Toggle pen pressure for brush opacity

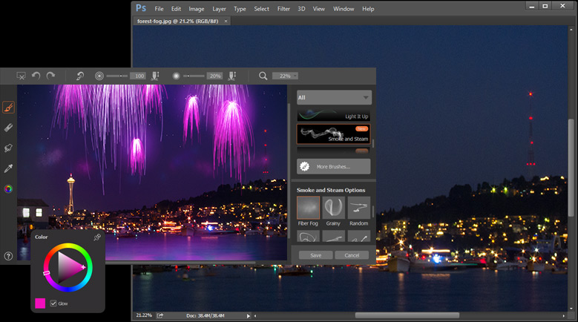[x=232, y=76]
